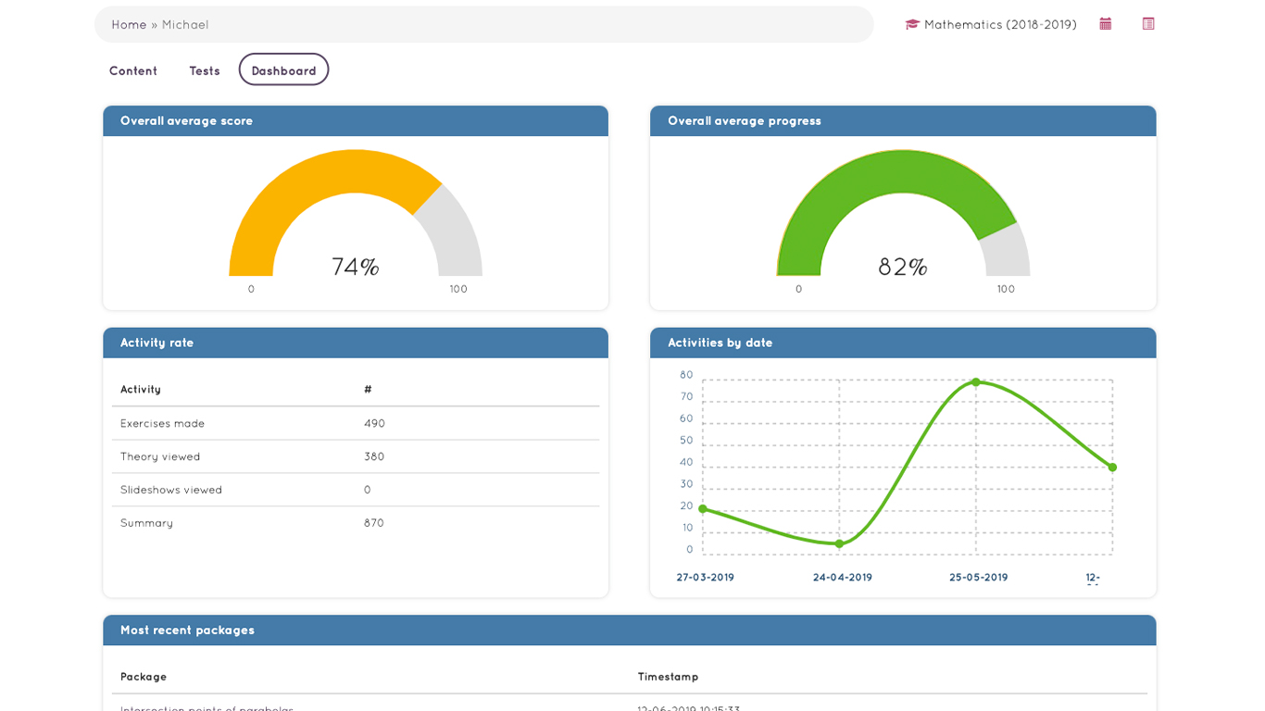Click the Timestamp column header

[668, 677]
